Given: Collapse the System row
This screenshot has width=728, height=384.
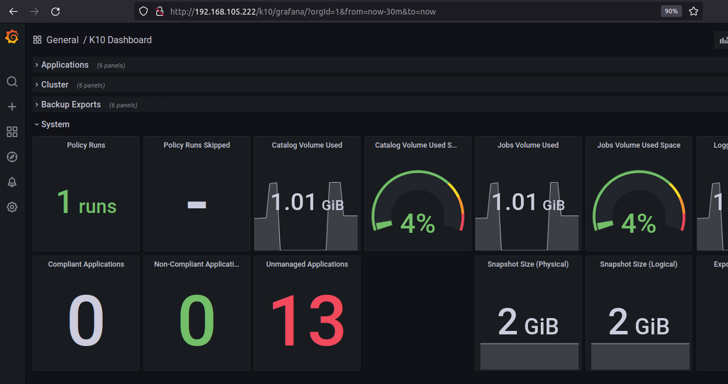Looking at the screenshot, I should click(55, 124).
